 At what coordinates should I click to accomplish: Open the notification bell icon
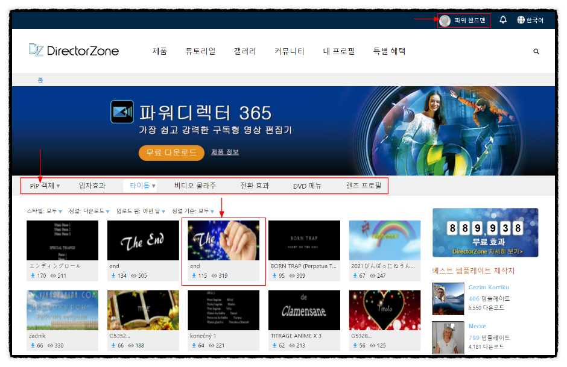pyautogui.click(x=502, y=20)
